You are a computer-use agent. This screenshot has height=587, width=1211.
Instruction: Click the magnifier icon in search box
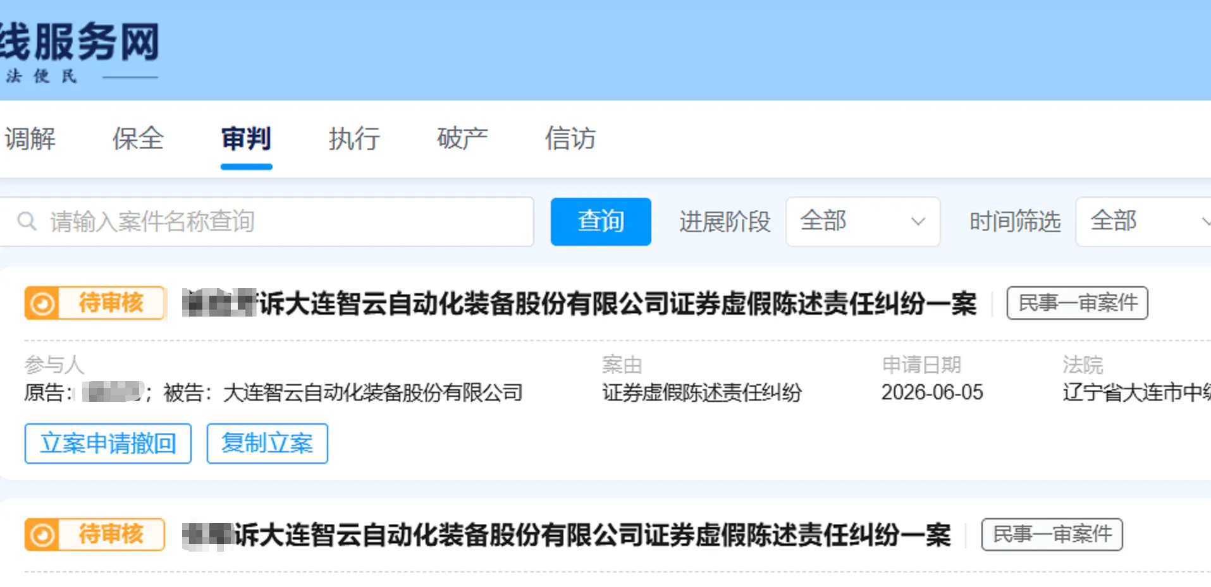pyautogui.click(x=27, y=222)
